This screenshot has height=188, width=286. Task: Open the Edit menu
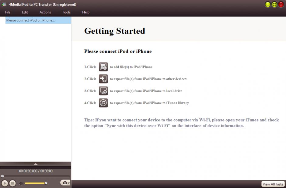tap(25, 12)
